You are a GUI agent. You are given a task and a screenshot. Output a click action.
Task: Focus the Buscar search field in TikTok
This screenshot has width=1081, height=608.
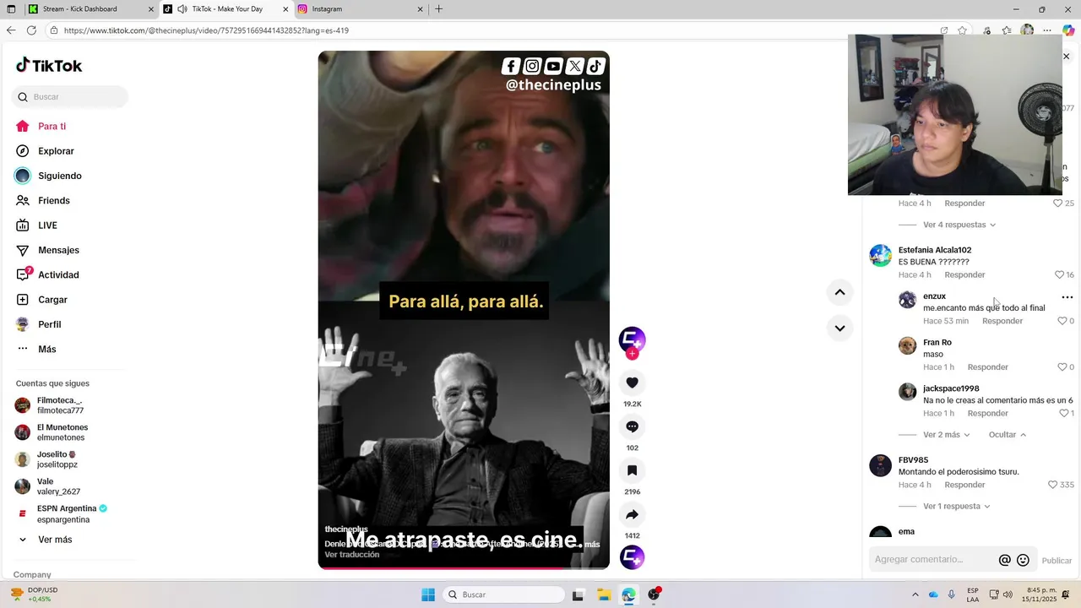coord(70,97)
